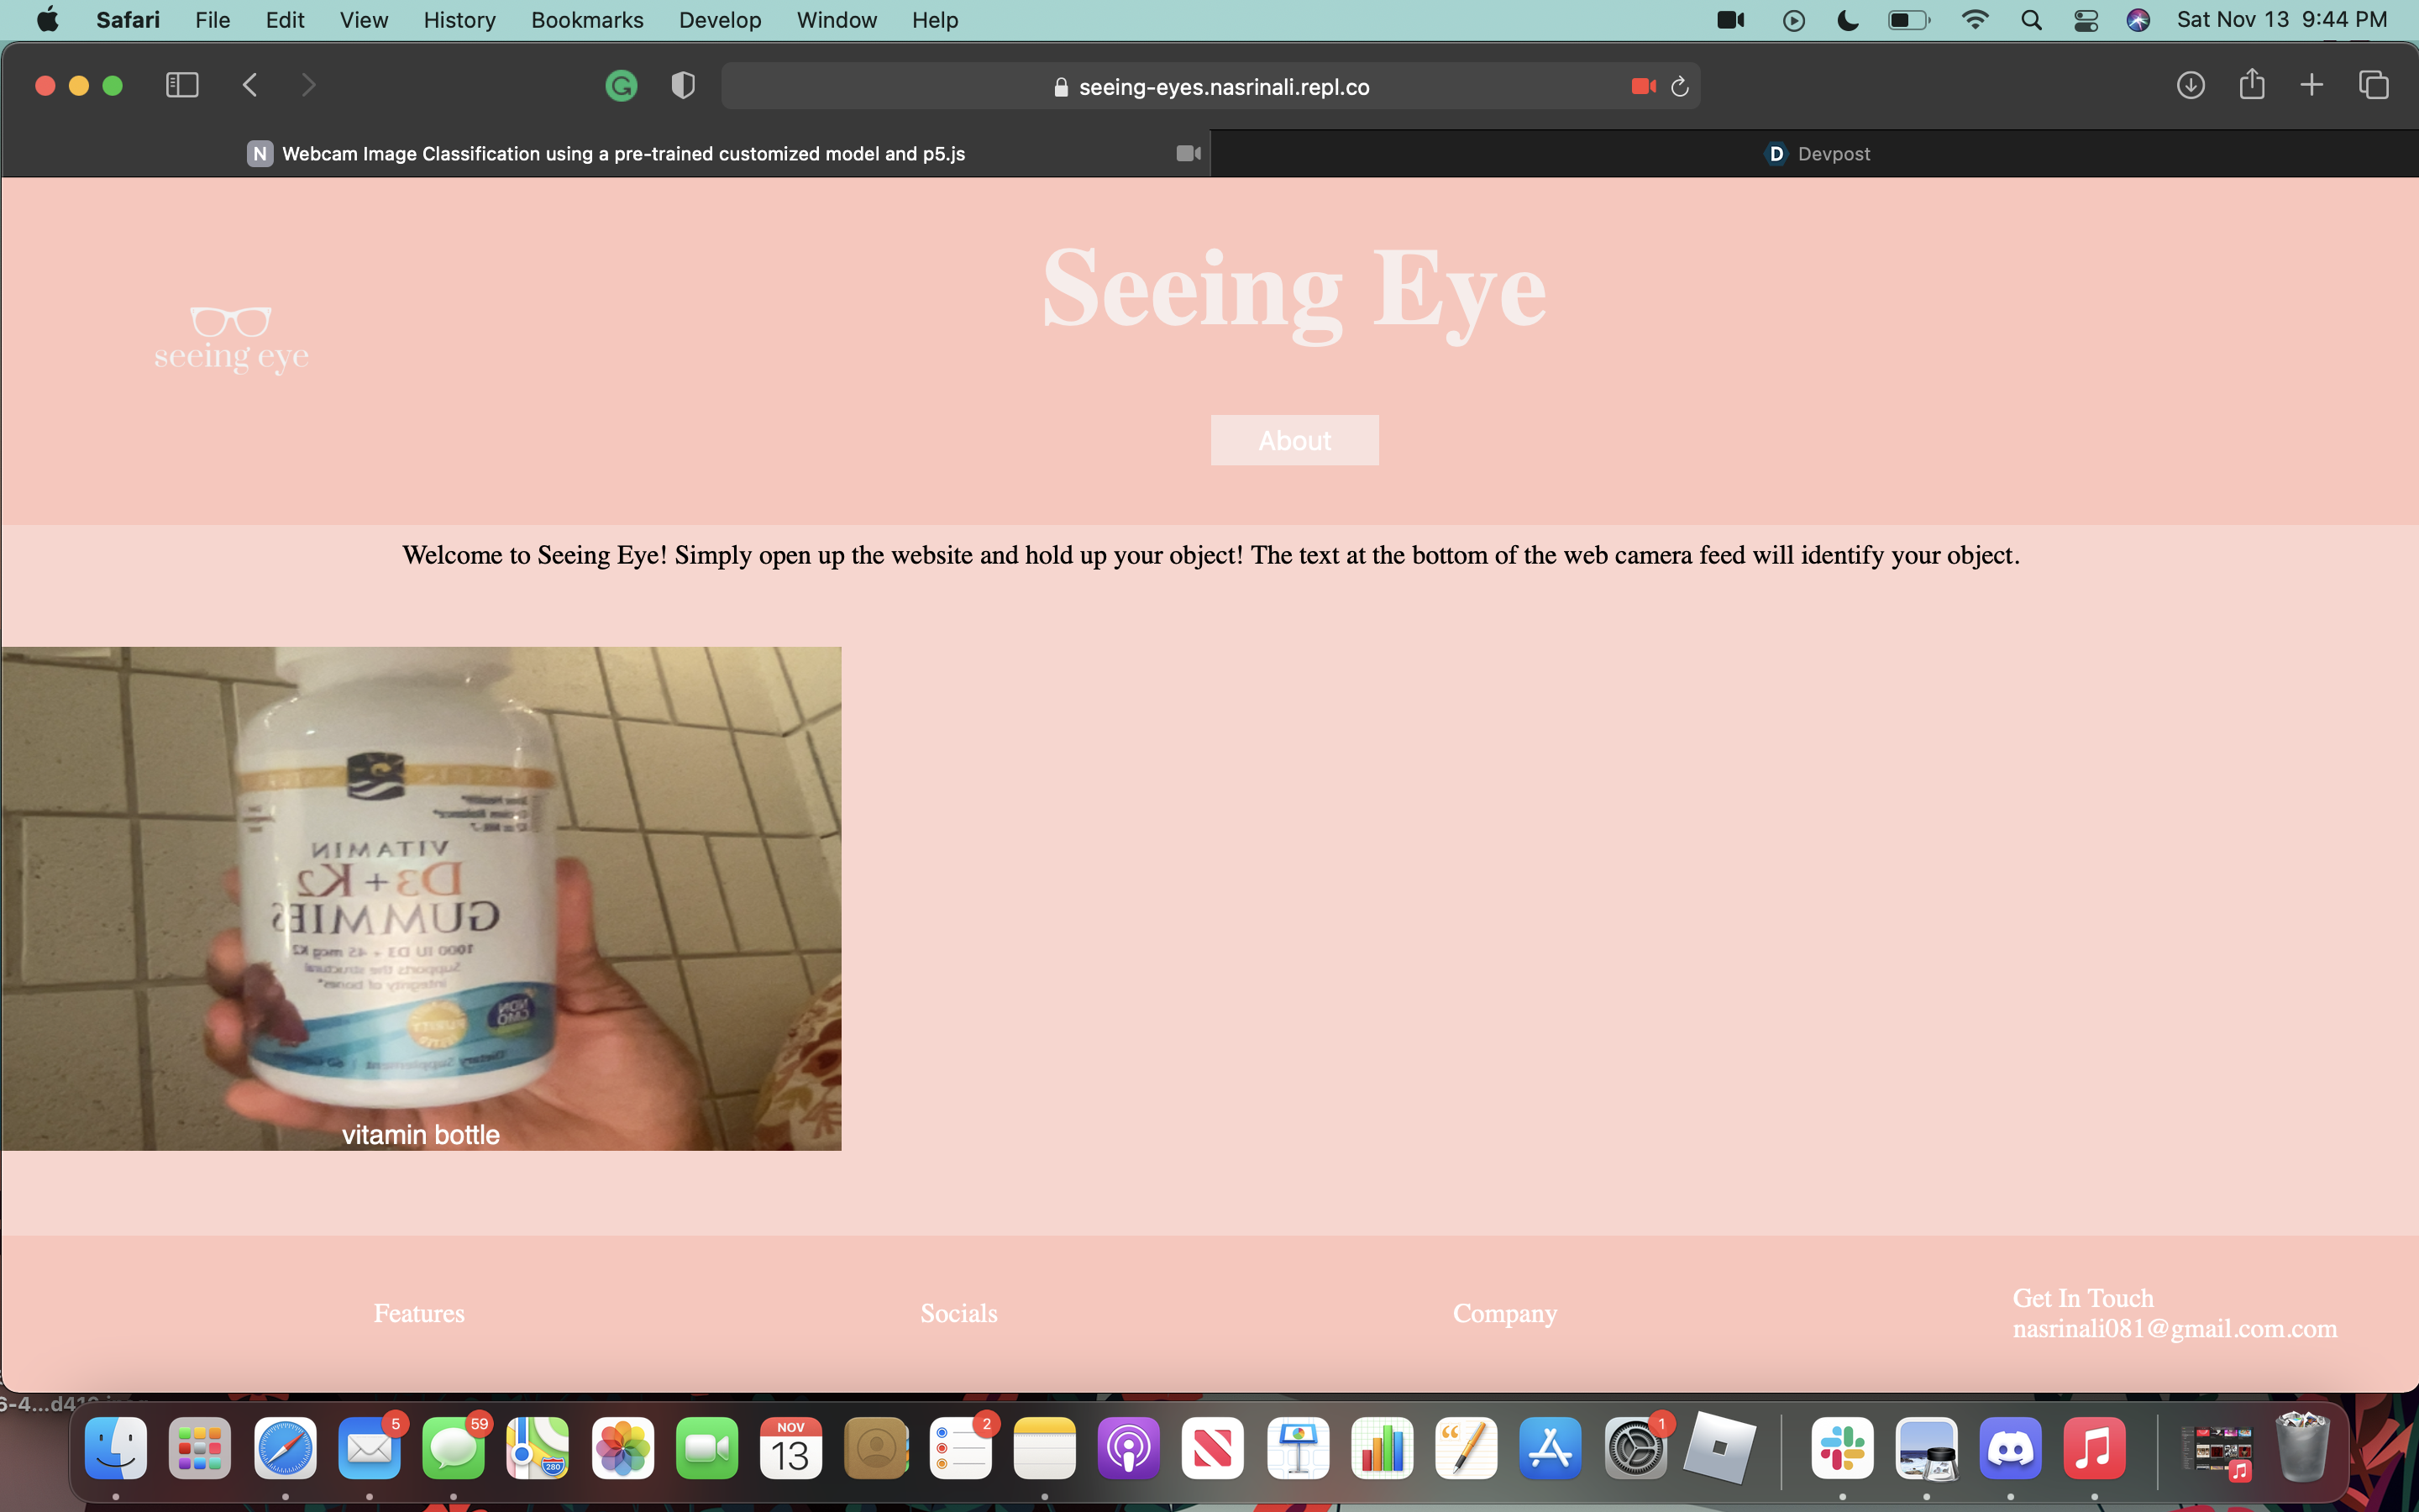Click the address bar URL field
The image size is (2419, 1512).
click(1222, 87)
